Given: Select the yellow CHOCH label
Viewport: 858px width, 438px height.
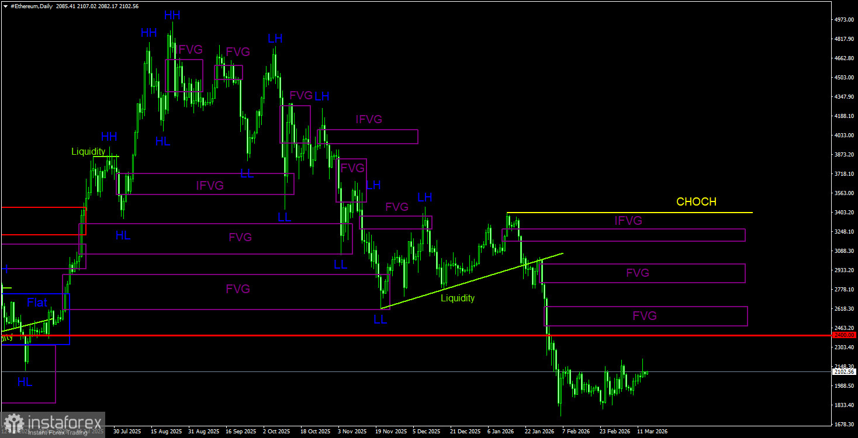Looking at the screenshot, I should click(696, 201).
